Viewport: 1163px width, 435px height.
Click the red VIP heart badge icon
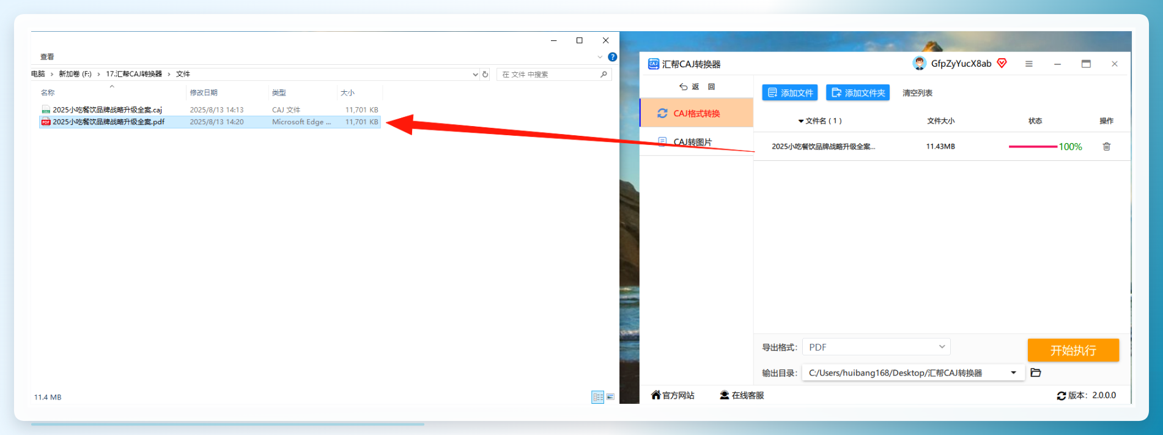tap(1002, 63)
